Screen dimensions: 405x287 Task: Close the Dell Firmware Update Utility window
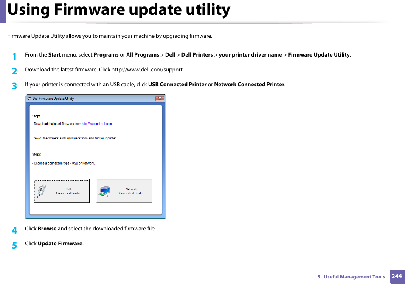[160, 99]
